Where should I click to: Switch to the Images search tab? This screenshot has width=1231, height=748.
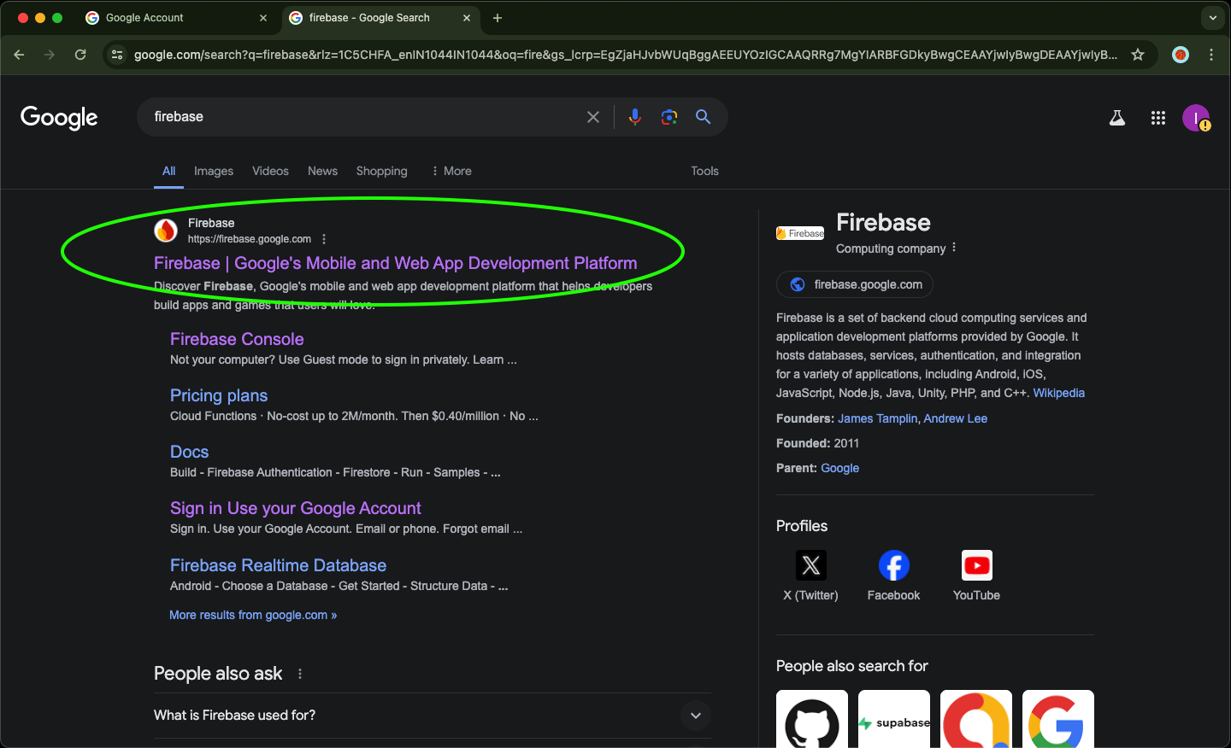point(213,171)
